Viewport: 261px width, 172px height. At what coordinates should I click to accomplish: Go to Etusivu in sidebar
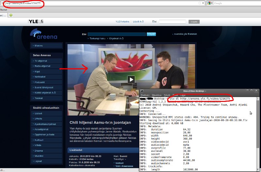pos(46,45)
